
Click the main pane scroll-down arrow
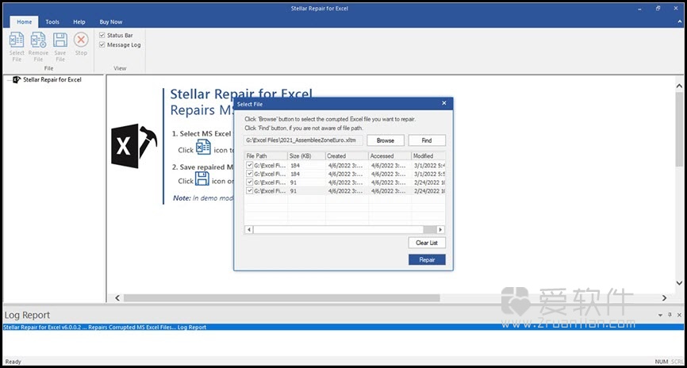[x=679, y=283]
